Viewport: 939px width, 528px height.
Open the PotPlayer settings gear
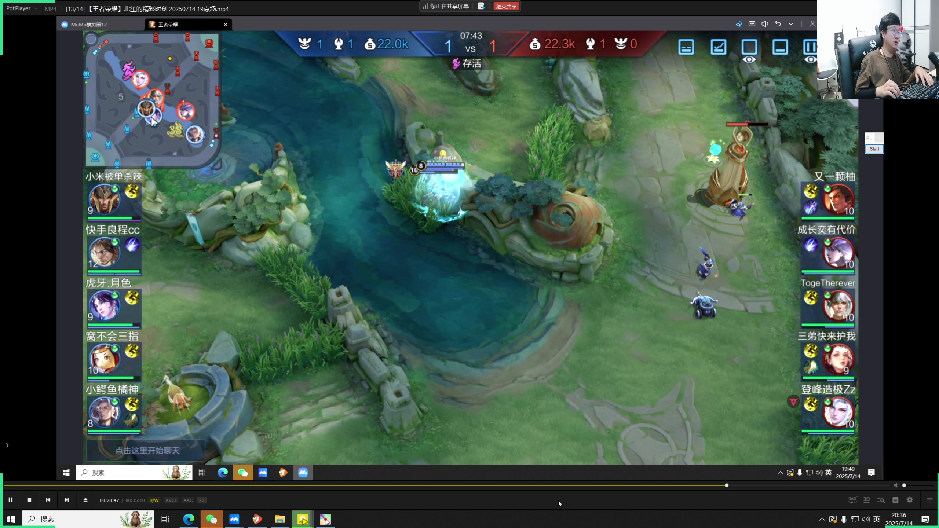[x=910, y=500]
